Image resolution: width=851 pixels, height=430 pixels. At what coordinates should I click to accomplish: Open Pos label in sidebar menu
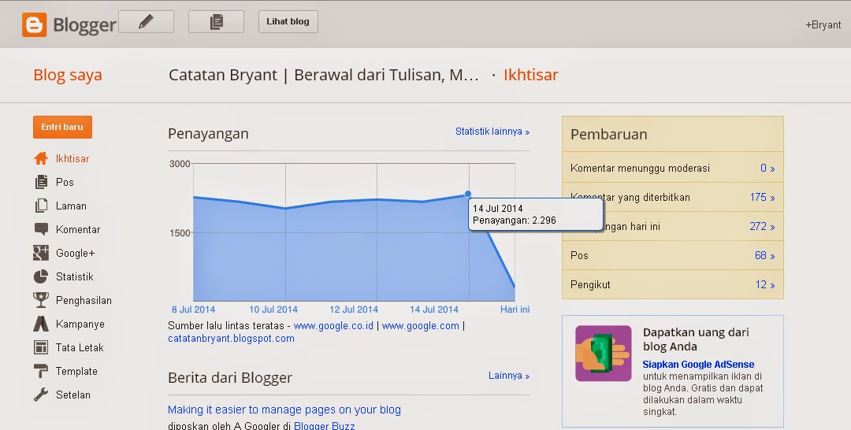tap(65, 182)
